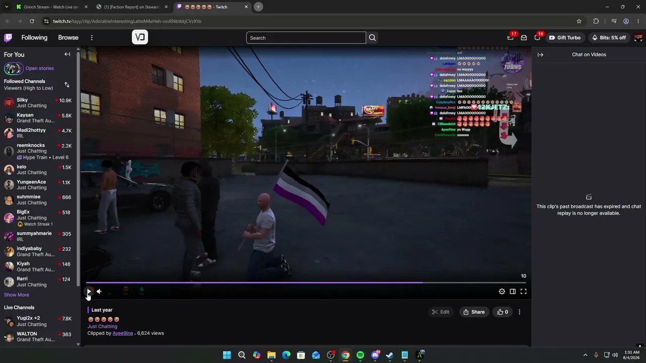This screenshot has width=646, height=363.
Task: Open stories via Open stories link
Action: coord(39,69)
